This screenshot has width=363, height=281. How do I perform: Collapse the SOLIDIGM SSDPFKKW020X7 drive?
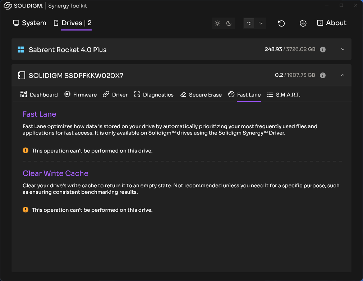click(x=343, y=75)
